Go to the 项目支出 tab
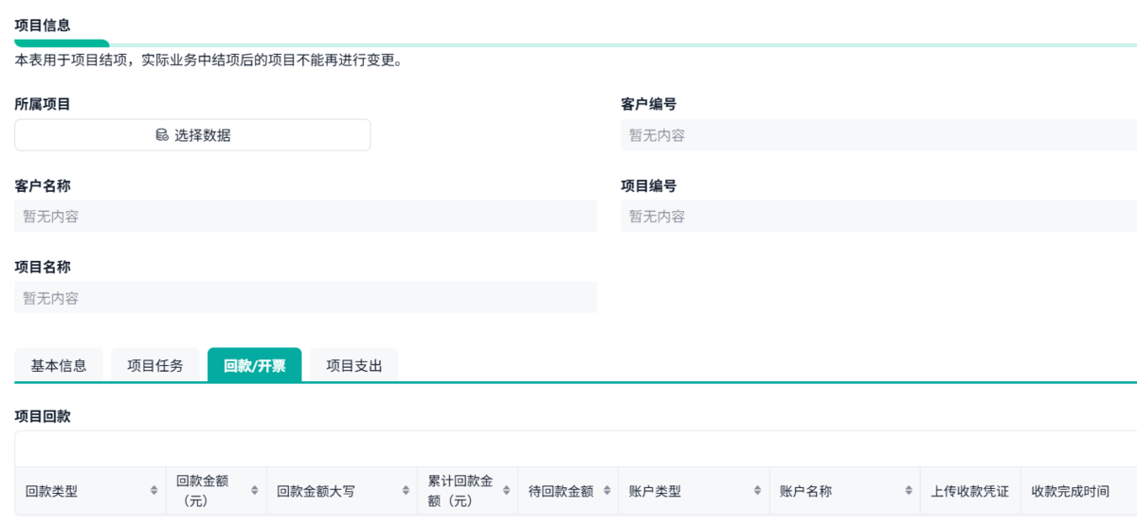 point(353,365)
